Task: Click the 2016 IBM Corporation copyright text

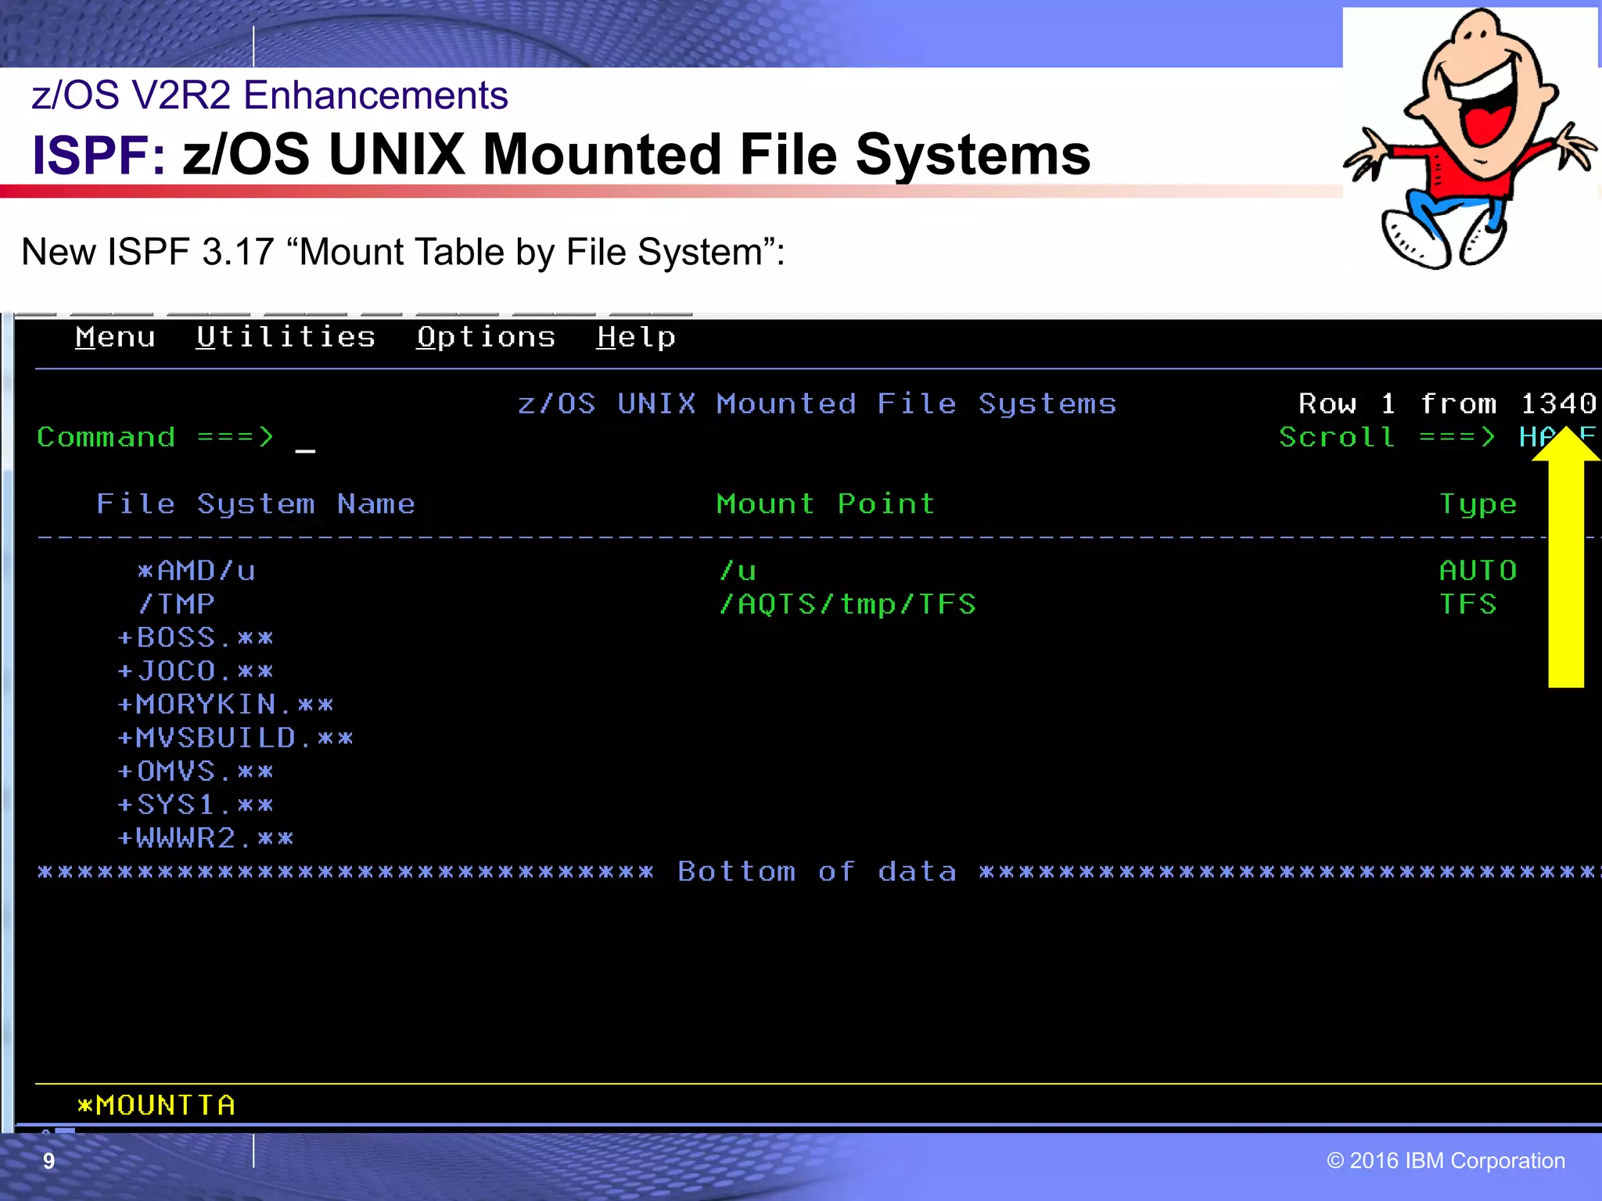Action: pyautogui.click(x=1446, y=1161)
